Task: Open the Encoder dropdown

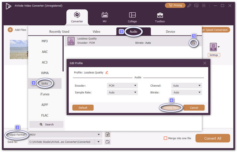Action: pyautogui.click(x=122, y=85)
